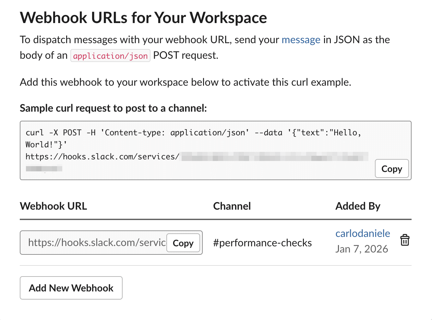Click the Hello World JSON text in curl sample
This screenshot has height=320, width=432.
[324, 132]
